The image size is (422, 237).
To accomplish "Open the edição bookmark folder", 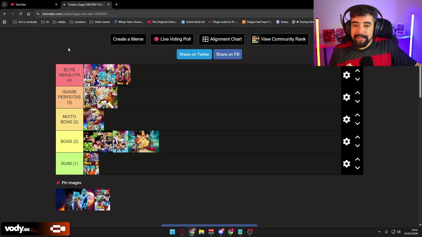I will pos(59,22).
